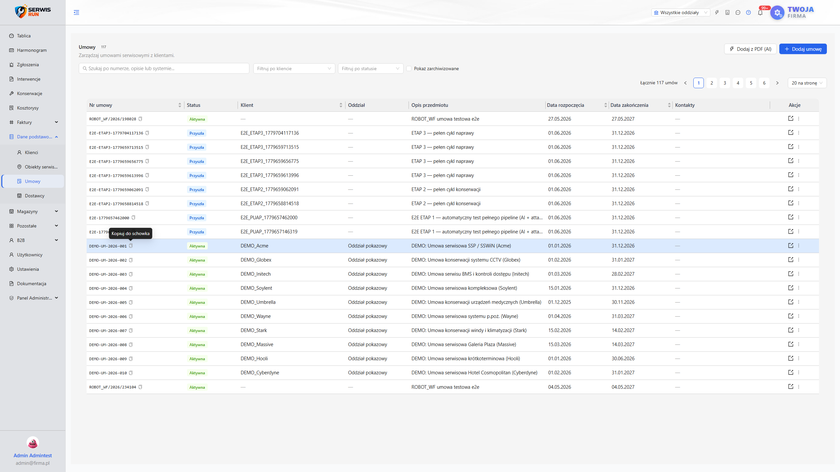Click the Twoja Firma gear logo
Viewport: 840px width, 472px height.
(777, 13)
